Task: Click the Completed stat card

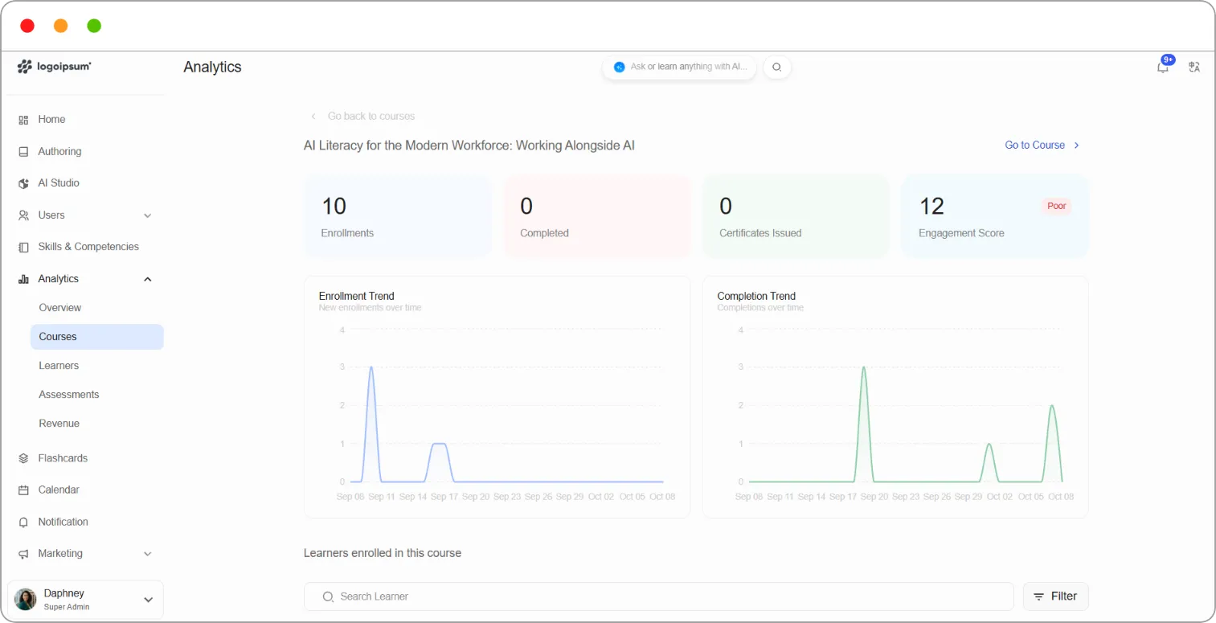Action: (x=597, y=217)
